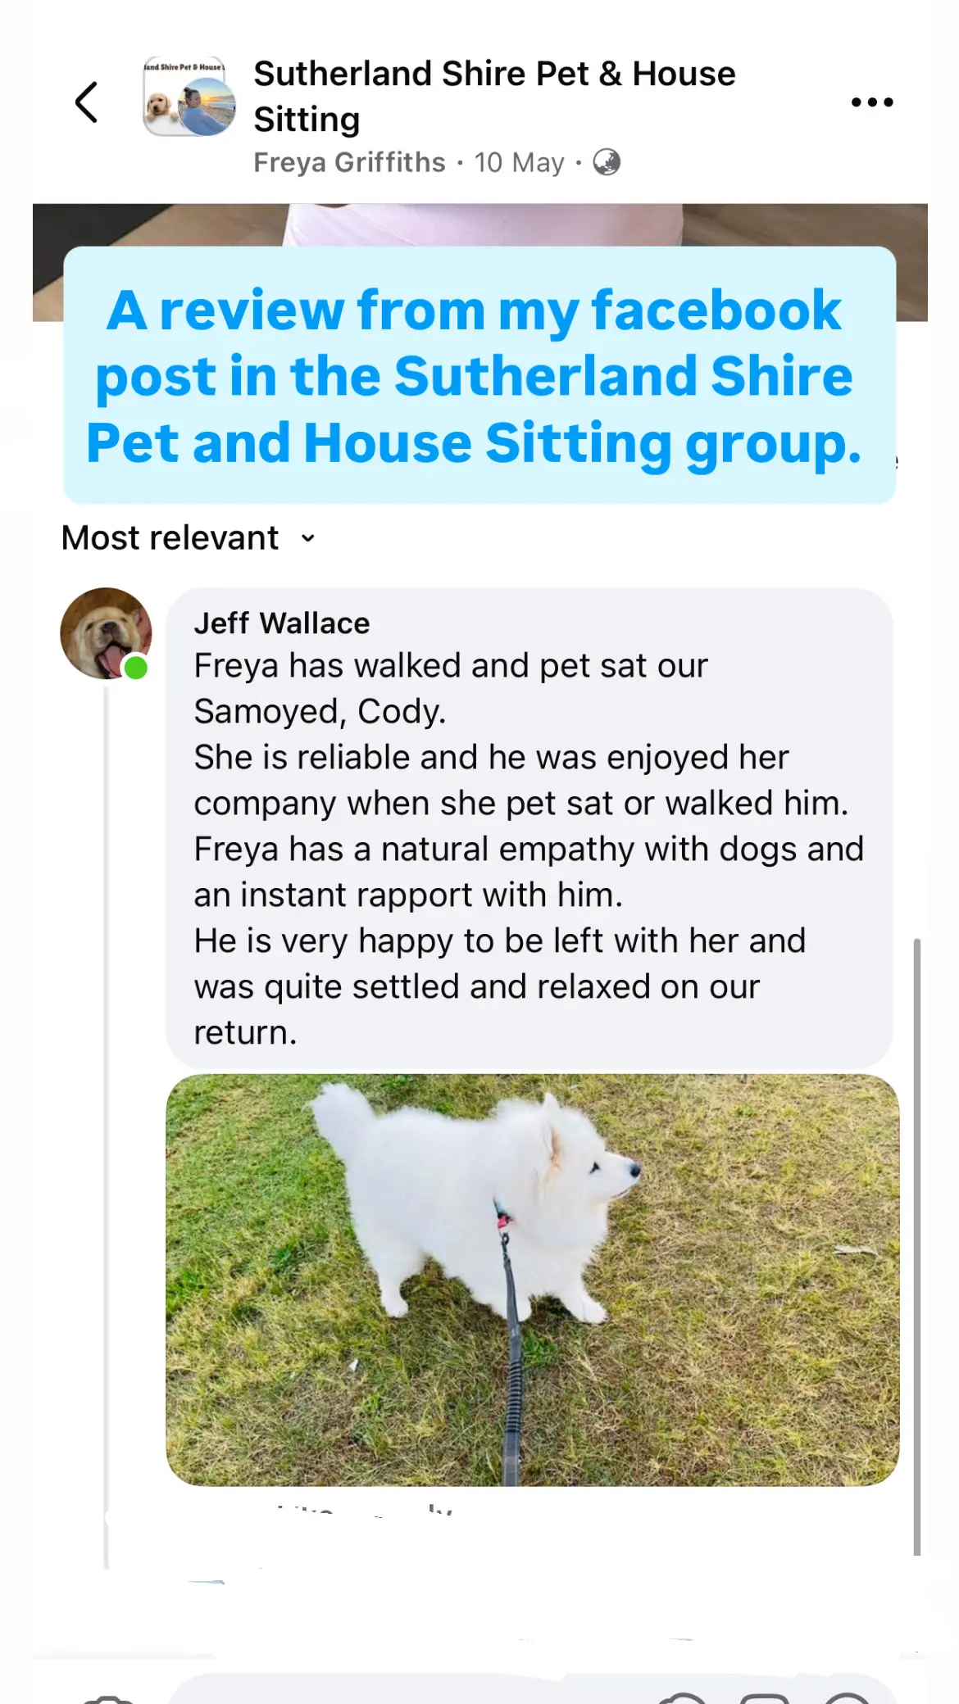This screenshot has height=1704, width=959.
Task: Click the green online status dot
Action: pyautogui.click(x=136, y=668)
